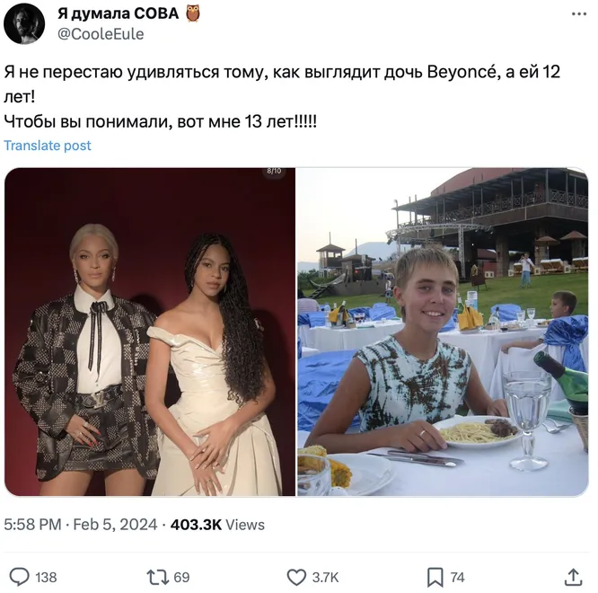
Task: Open display name Я думала СОВА
Action: click(x=118, y=13)
